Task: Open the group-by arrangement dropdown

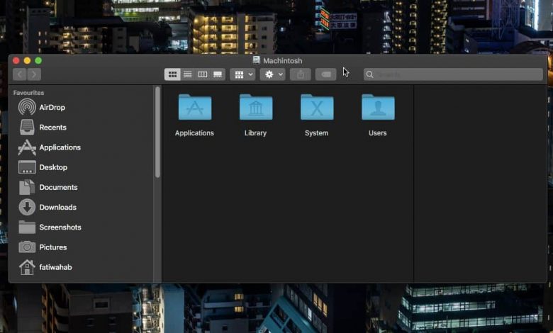Action: point(242,74)
